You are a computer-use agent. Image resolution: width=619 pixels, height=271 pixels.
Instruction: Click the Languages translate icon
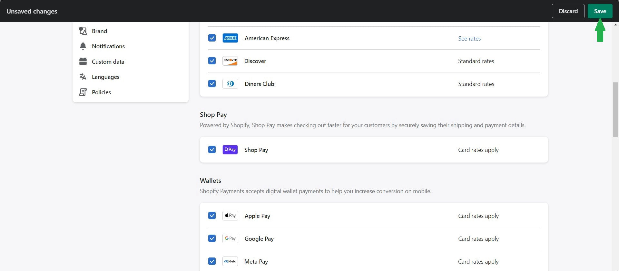click(83, 77)
